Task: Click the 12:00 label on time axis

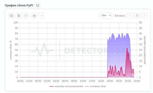Action: 92,81
